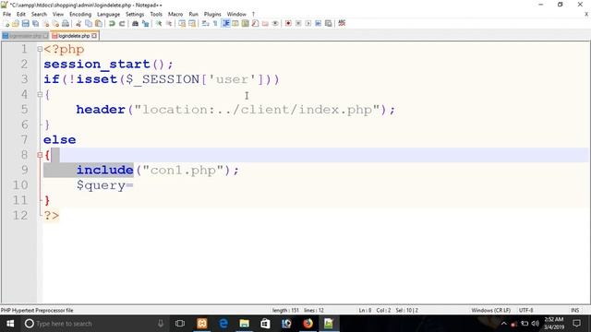Open Find with the binoculars icon
591x332 pixels.
pos(135,23)
